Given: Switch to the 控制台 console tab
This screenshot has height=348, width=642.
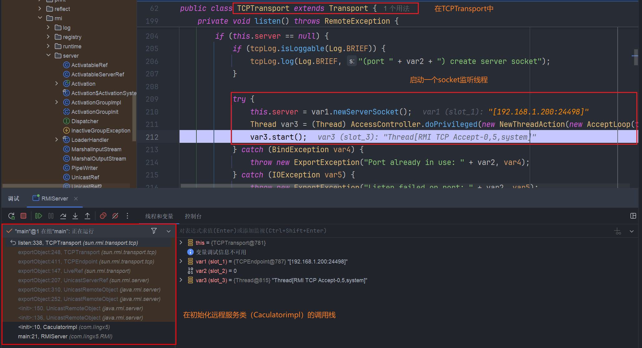Looking at the screenshot, I should coord(193,216).
